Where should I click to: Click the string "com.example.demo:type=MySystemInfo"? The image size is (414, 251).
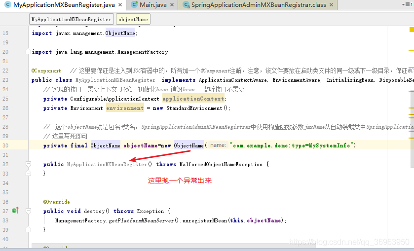click(x=292, y=145)
